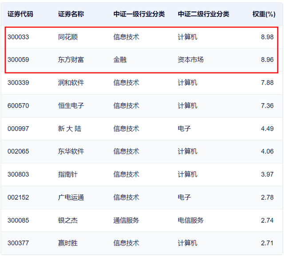Click the 证券名称 column header

(x=71, y=14)
